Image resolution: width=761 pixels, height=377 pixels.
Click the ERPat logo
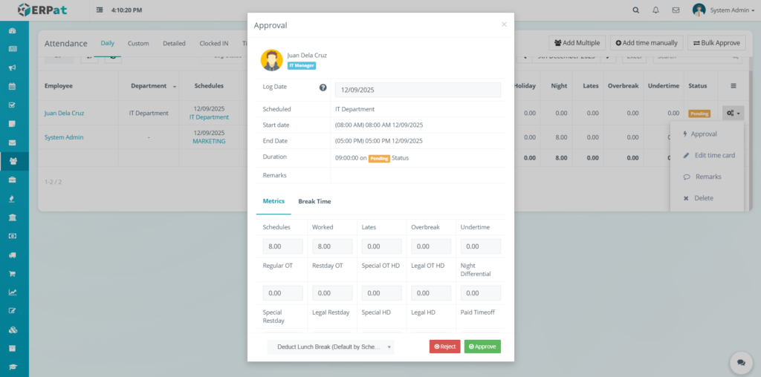tap(42, 10)
